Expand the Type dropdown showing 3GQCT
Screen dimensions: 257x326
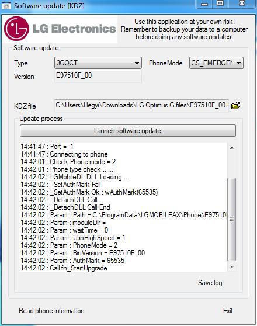(98, 63)
